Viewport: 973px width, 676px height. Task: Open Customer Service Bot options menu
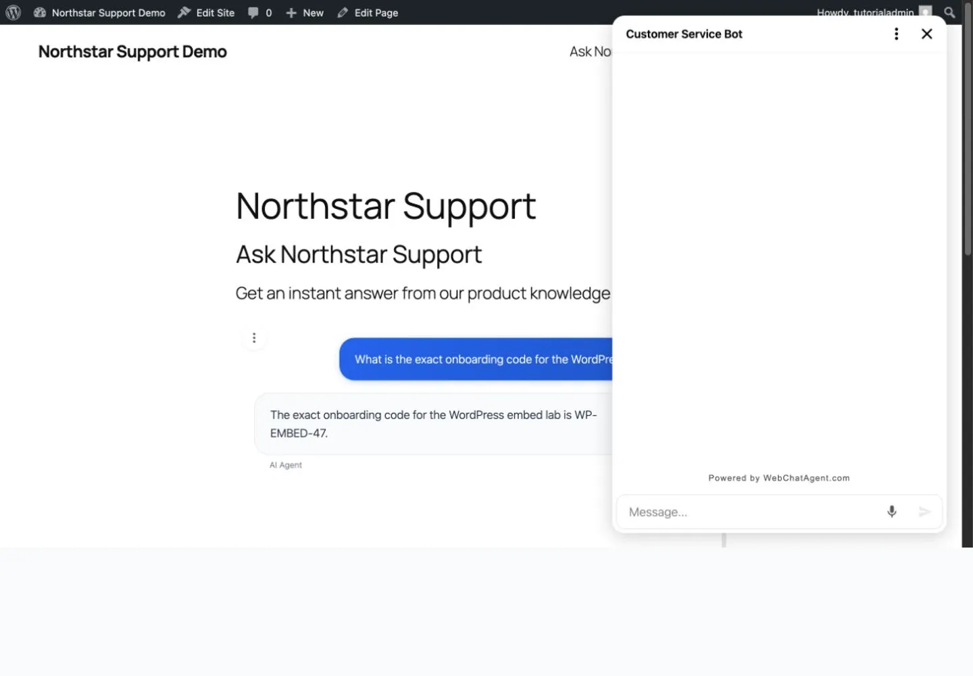tap(897, 34)
